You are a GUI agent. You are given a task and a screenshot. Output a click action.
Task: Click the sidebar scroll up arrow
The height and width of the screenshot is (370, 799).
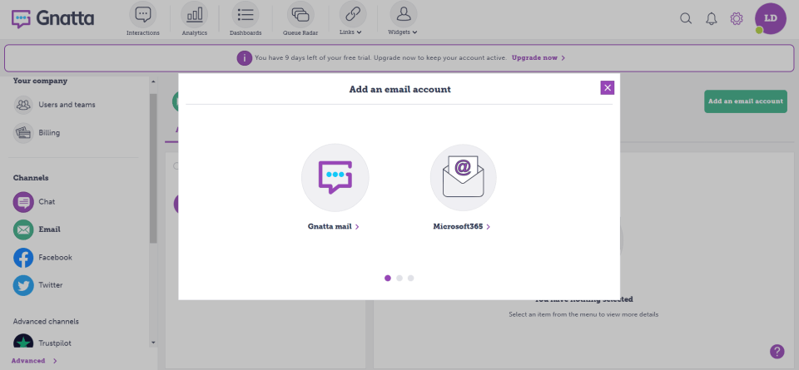coord(153,81)
